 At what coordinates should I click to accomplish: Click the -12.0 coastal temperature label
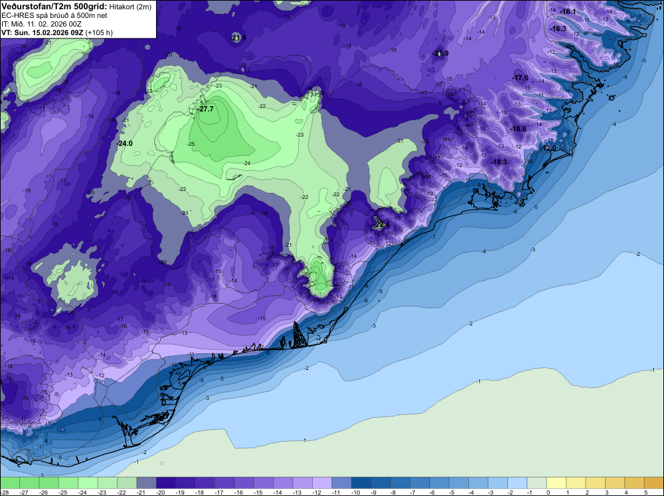[x=549, y=148]
